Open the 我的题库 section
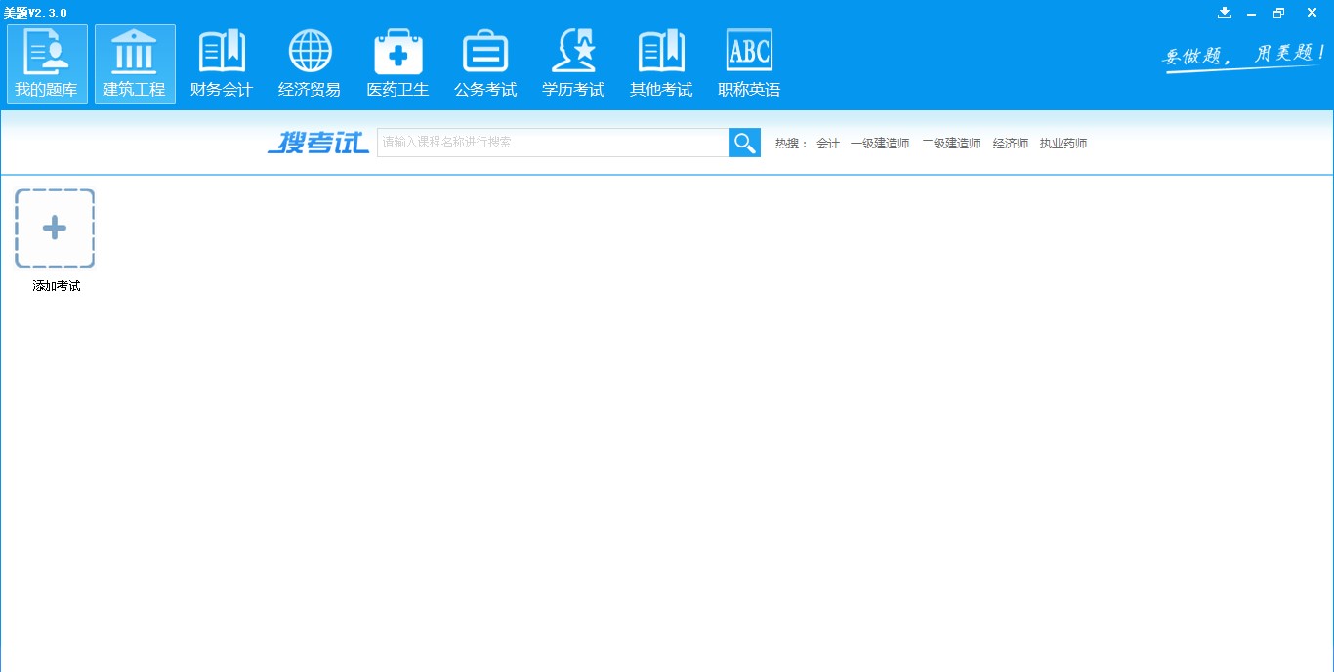 coord(47,63)
